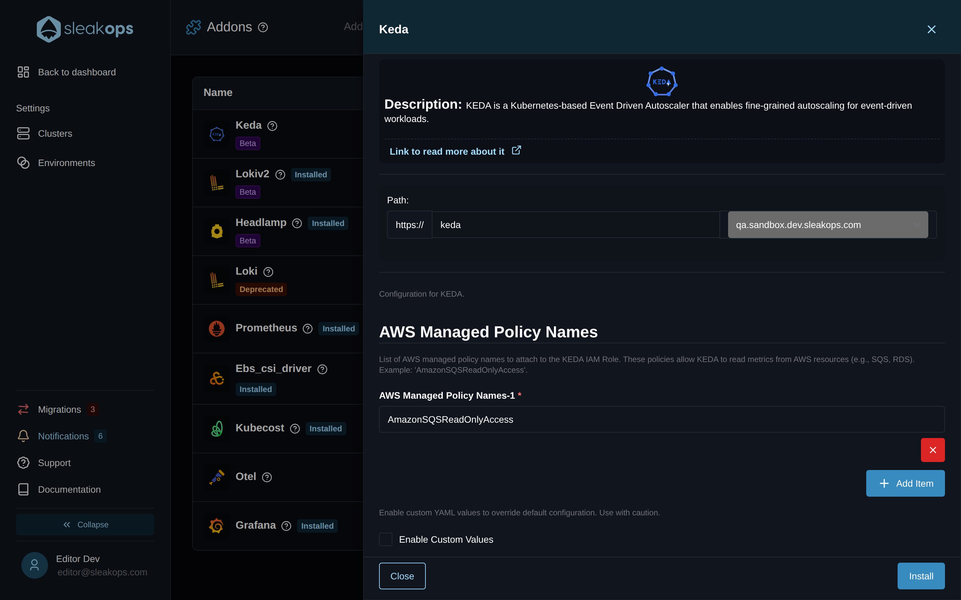Click the Install button

tap(921, 576)
